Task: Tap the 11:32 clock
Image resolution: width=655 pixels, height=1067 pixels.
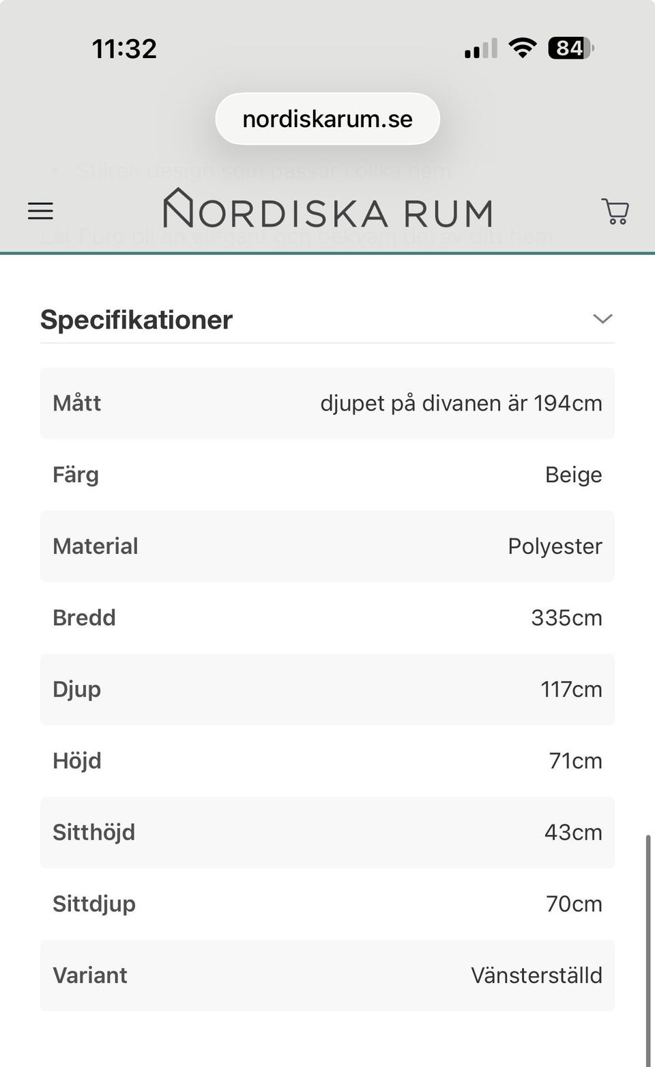Action: [x=124, y=48]
